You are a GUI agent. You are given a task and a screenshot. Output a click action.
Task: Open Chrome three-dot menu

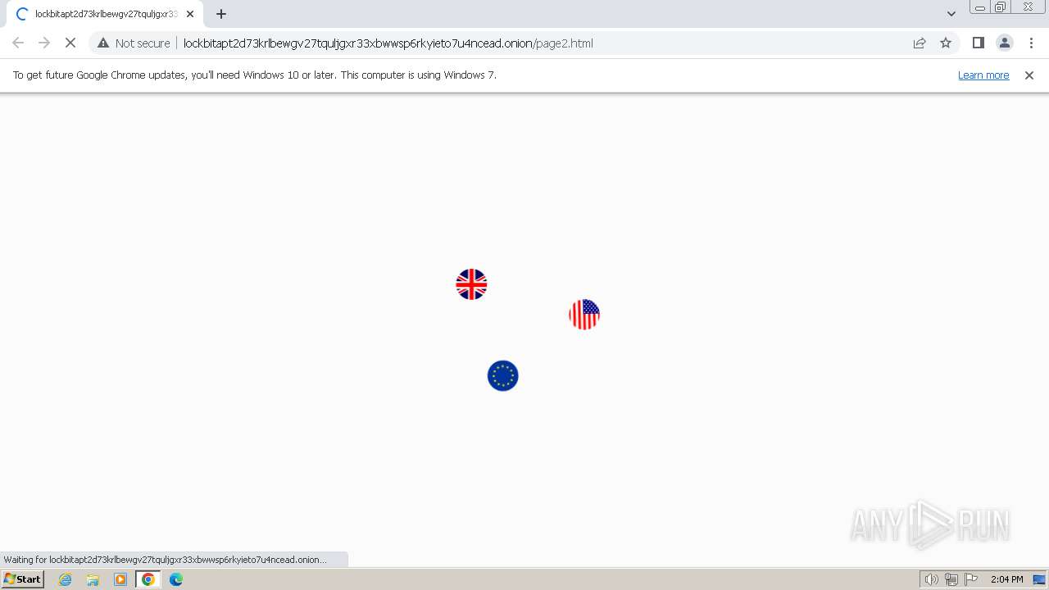(x=1031, y=43)
